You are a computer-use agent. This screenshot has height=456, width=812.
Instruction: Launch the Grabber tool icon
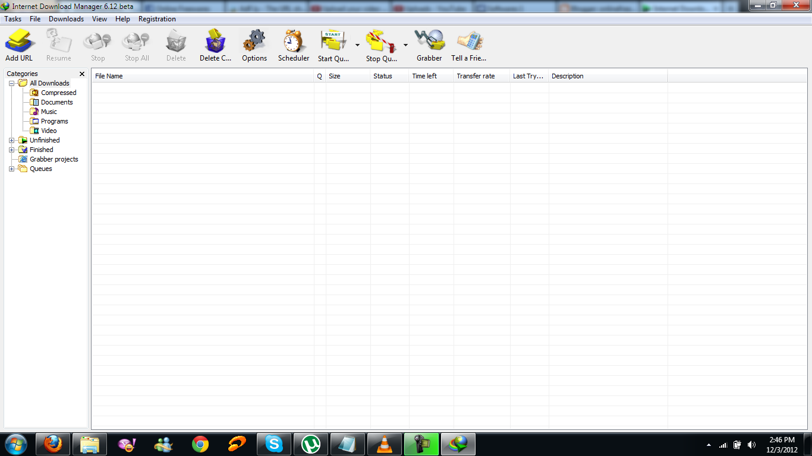point(429,43)
